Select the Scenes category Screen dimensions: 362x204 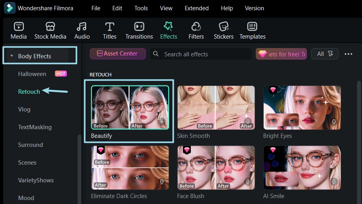pos(27,162)
